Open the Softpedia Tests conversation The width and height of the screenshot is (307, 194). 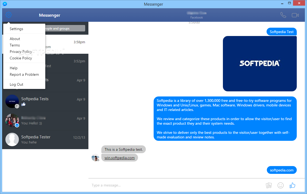coord(45,102)
